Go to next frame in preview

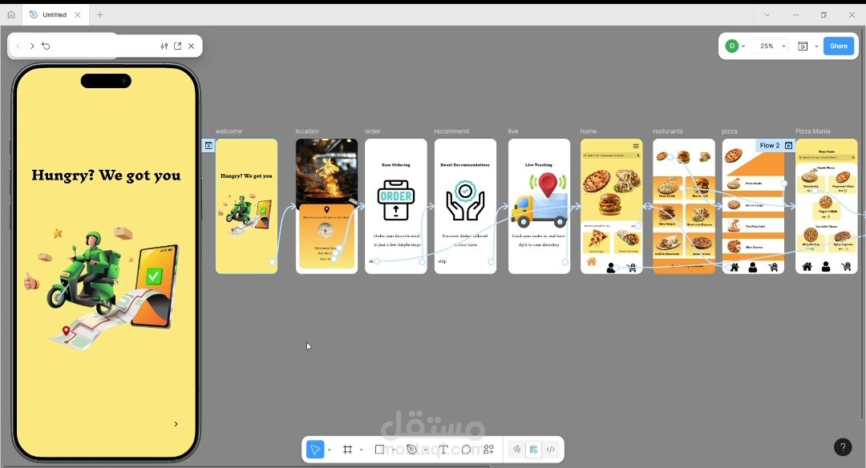point(32,46)
